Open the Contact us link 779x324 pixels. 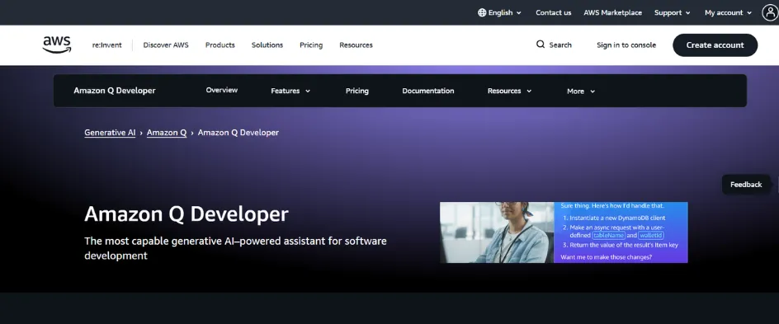[554, 13]
